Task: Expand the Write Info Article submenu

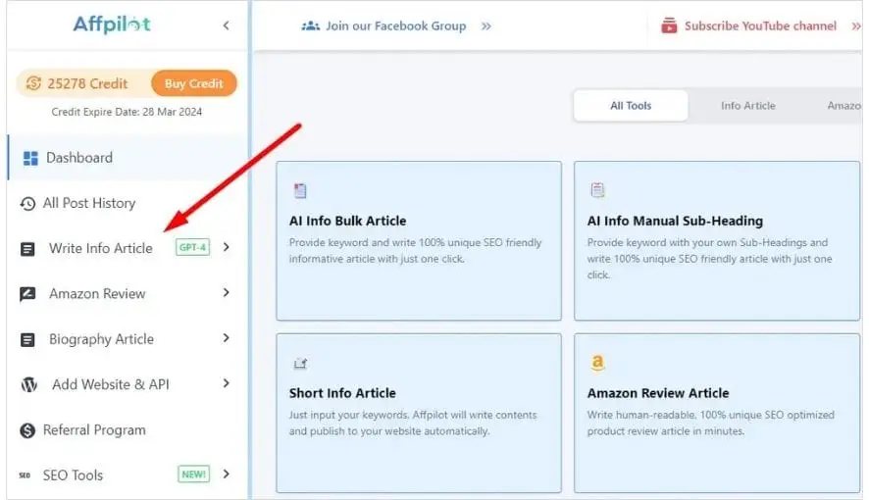Action: pyautogui.click(x=227, y=247)
